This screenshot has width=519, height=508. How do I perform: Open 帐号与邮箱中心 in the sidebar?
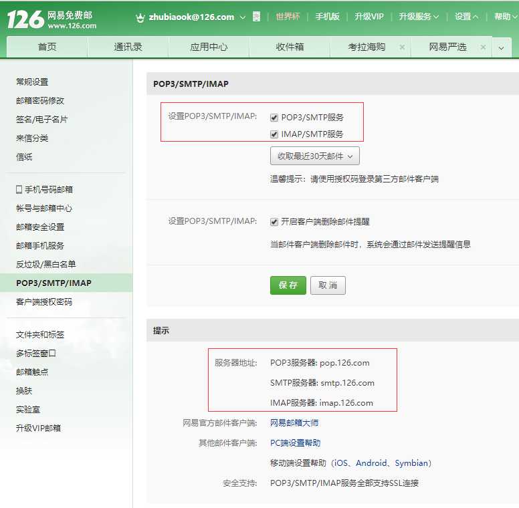(x=44, y=209)
